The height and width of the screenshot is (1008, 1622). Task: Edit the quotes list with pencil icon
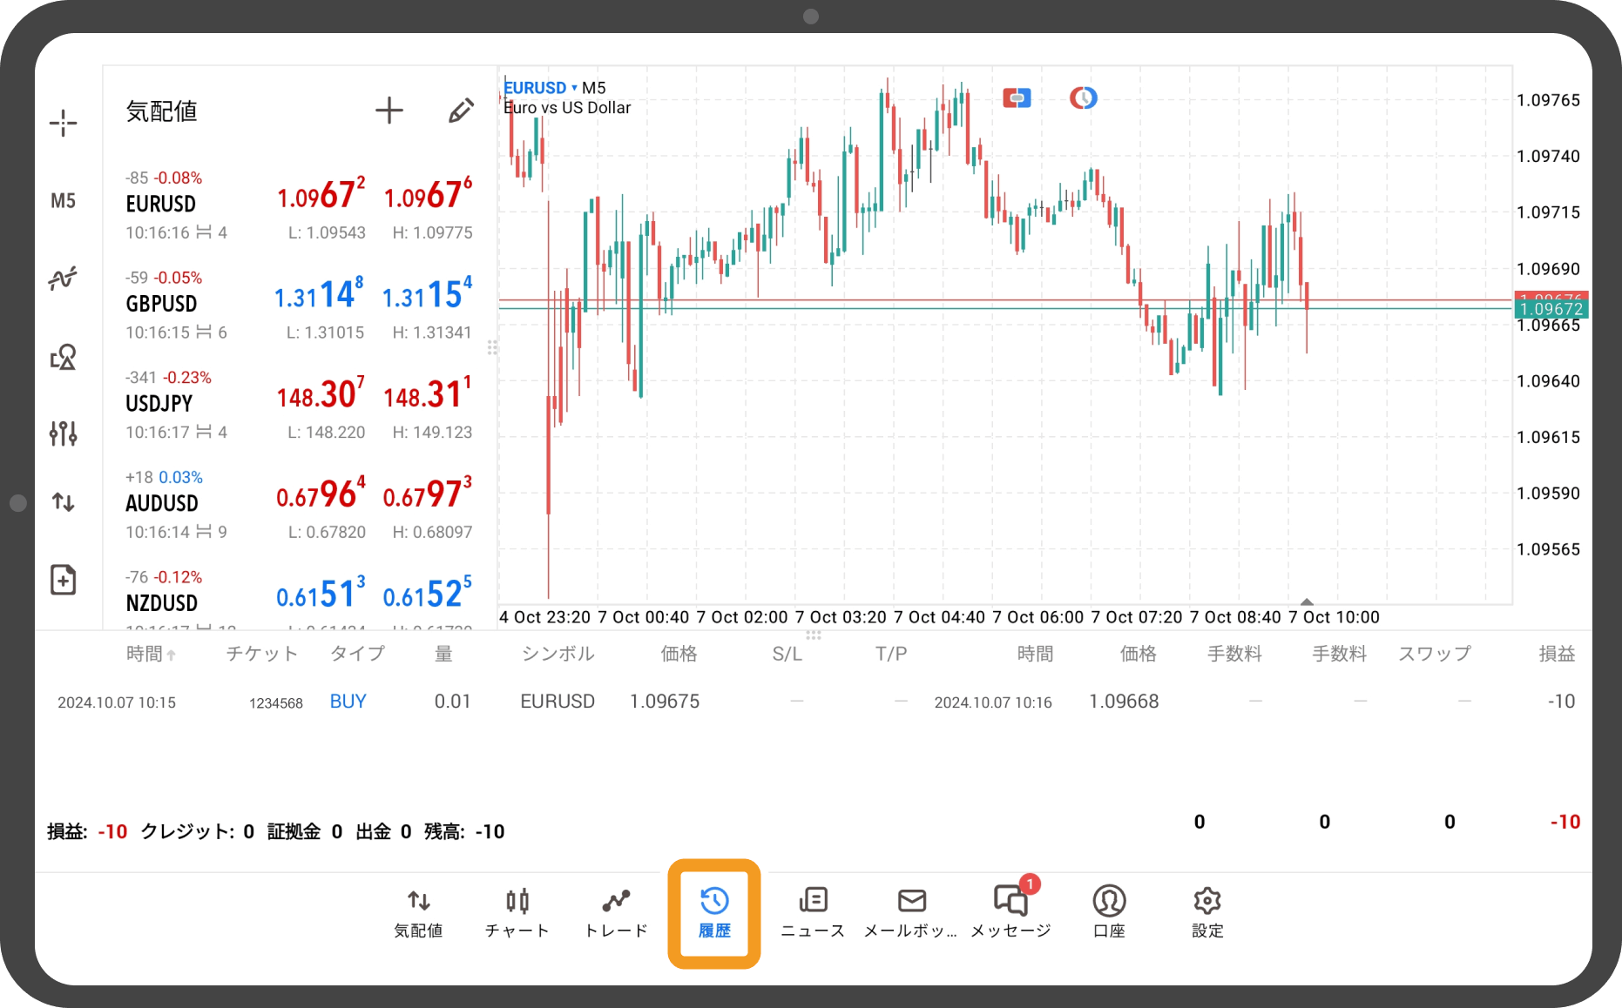pyautogui.click(x=461, y=111)
